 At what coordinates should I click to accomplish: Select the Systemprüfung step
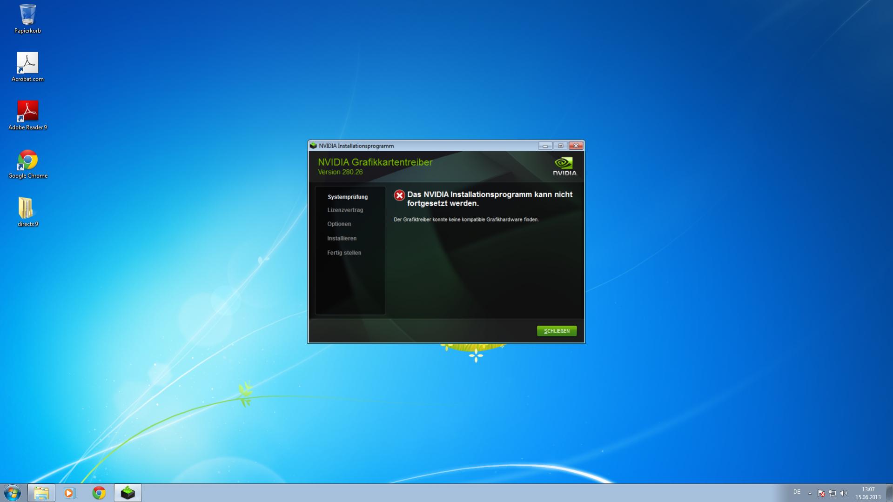click(x=347, y=197)
